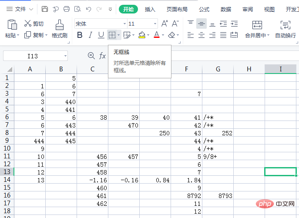Apply the red font color A
Viewport: 299px width, 218px height.
pyautogui.click(x=157, y=35)
